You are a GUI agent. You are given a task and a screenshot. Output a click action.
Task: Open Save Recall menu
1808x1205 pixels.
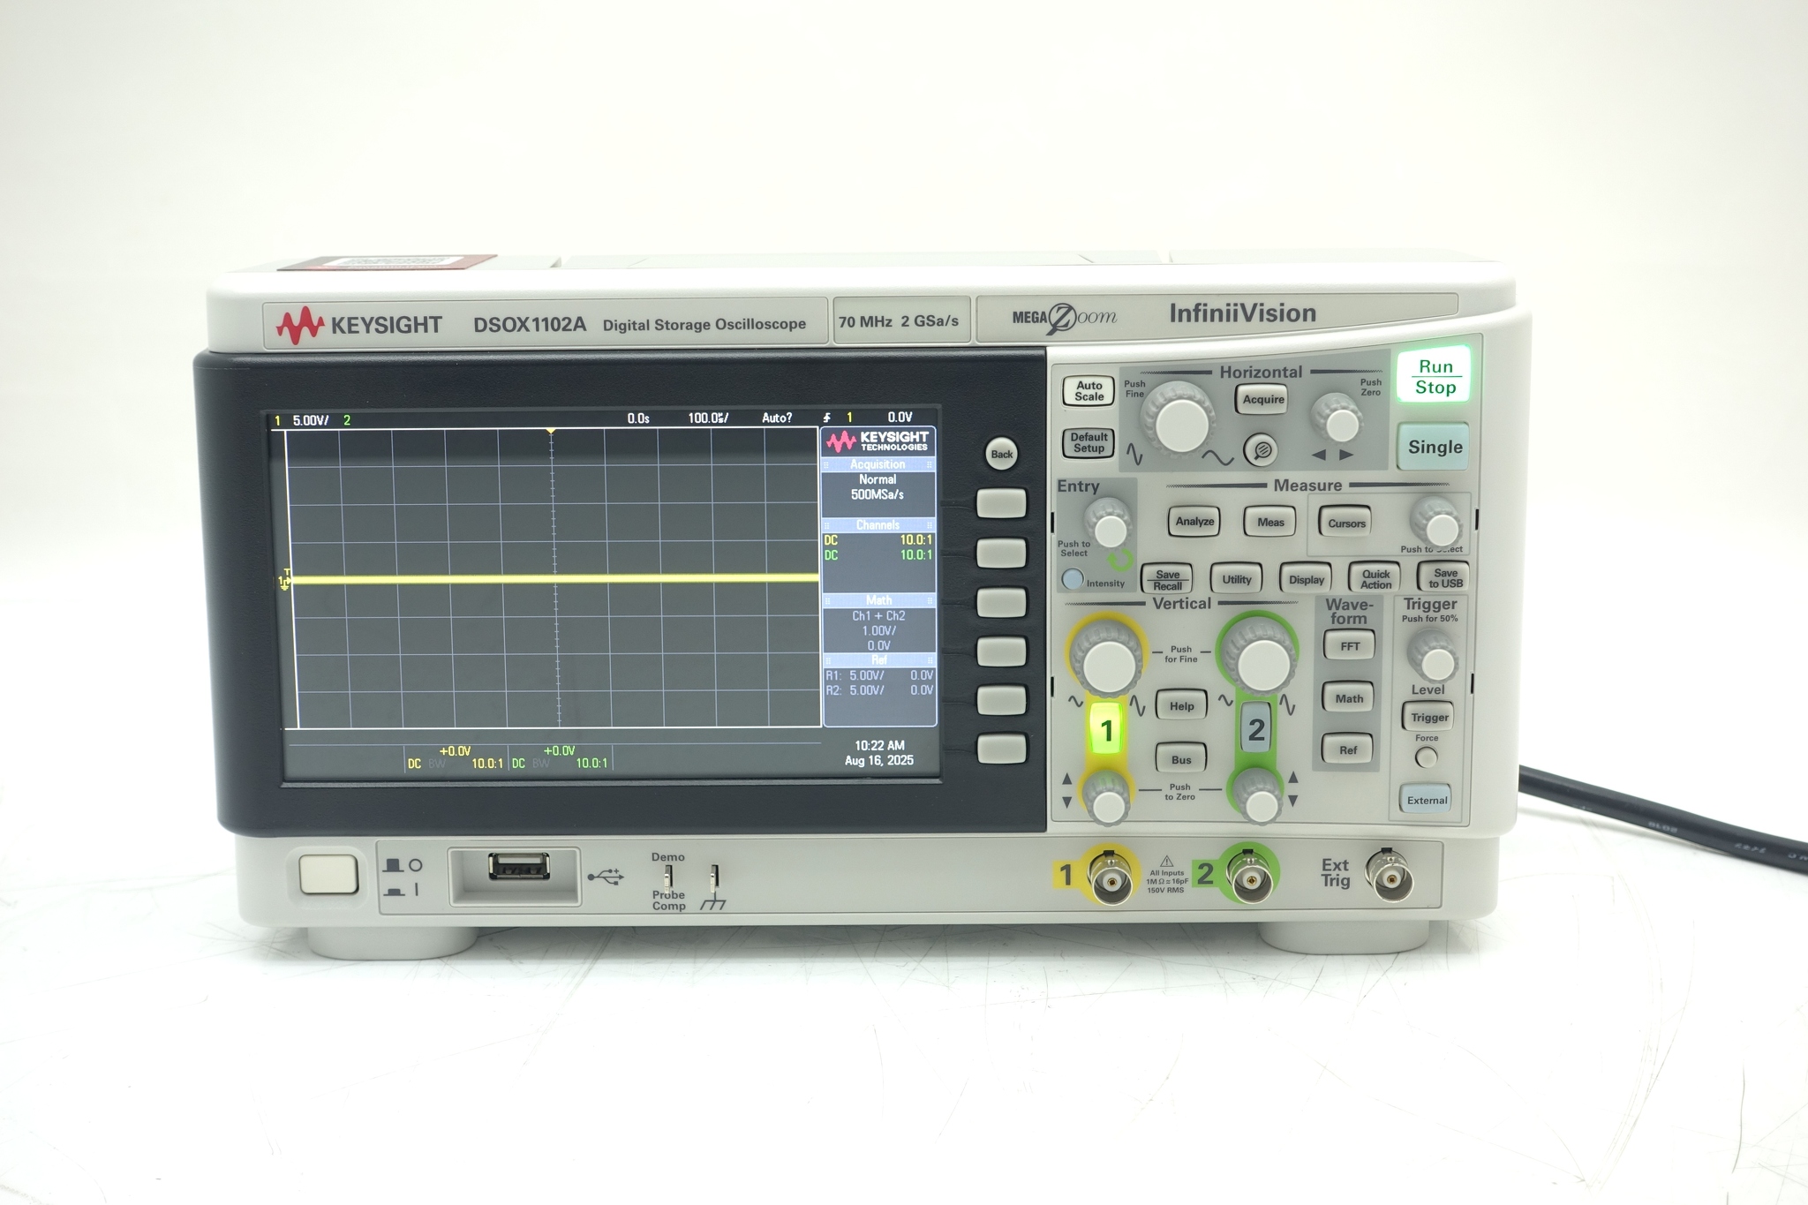point(1167,579)
